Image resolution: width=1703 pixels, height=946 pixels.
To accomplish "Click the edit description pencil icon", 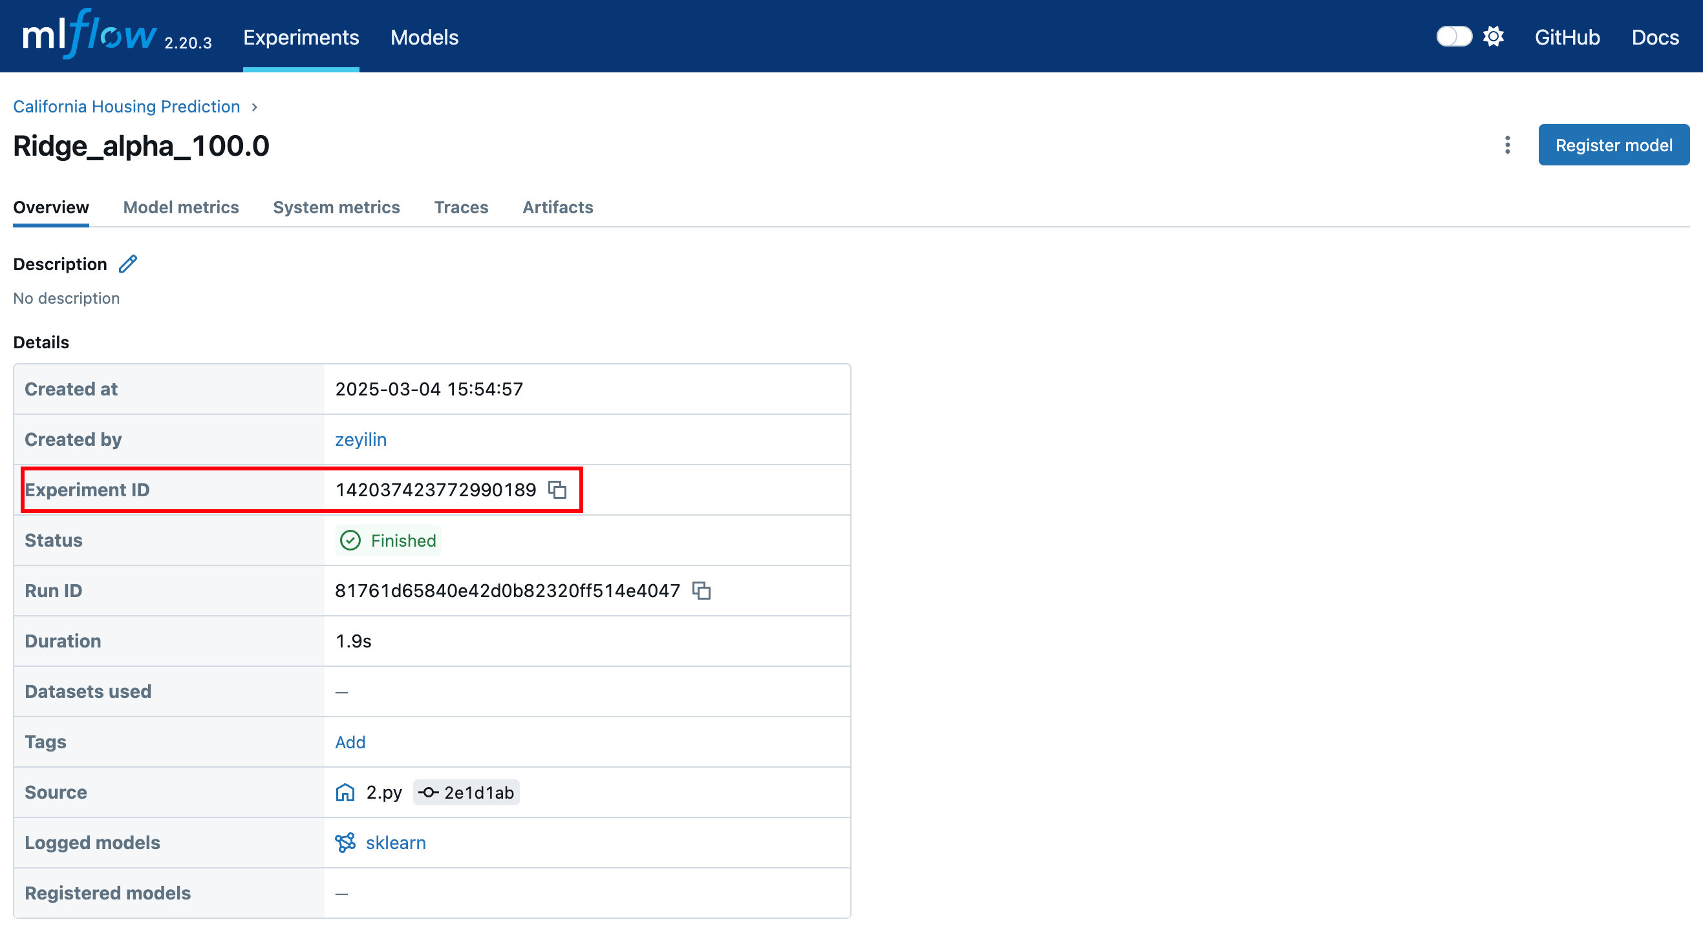I will [x=127, y=264].
